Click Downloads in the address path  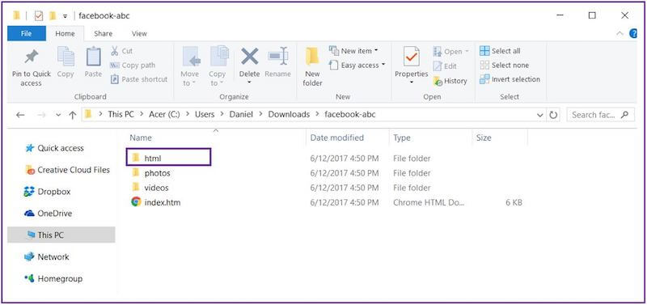point(289,115)
